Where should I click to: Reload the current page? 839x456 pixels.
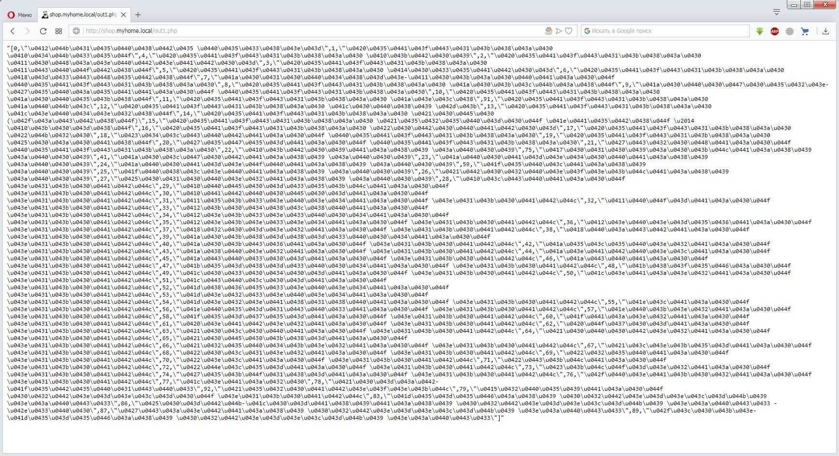click(43, 31)
